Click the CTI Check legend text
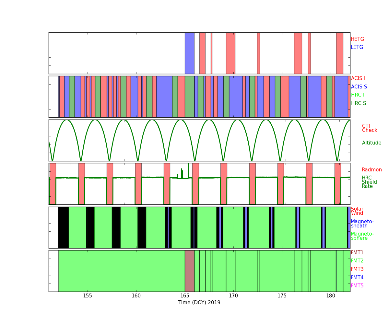The image size is (389, 324). 370,128
